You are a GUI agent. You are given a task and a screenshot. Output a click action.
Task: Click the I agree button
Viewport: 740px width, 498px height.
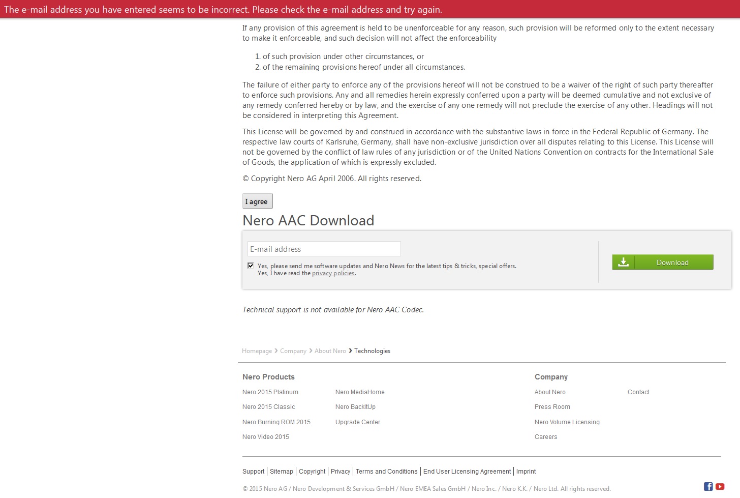coord(258,201)
